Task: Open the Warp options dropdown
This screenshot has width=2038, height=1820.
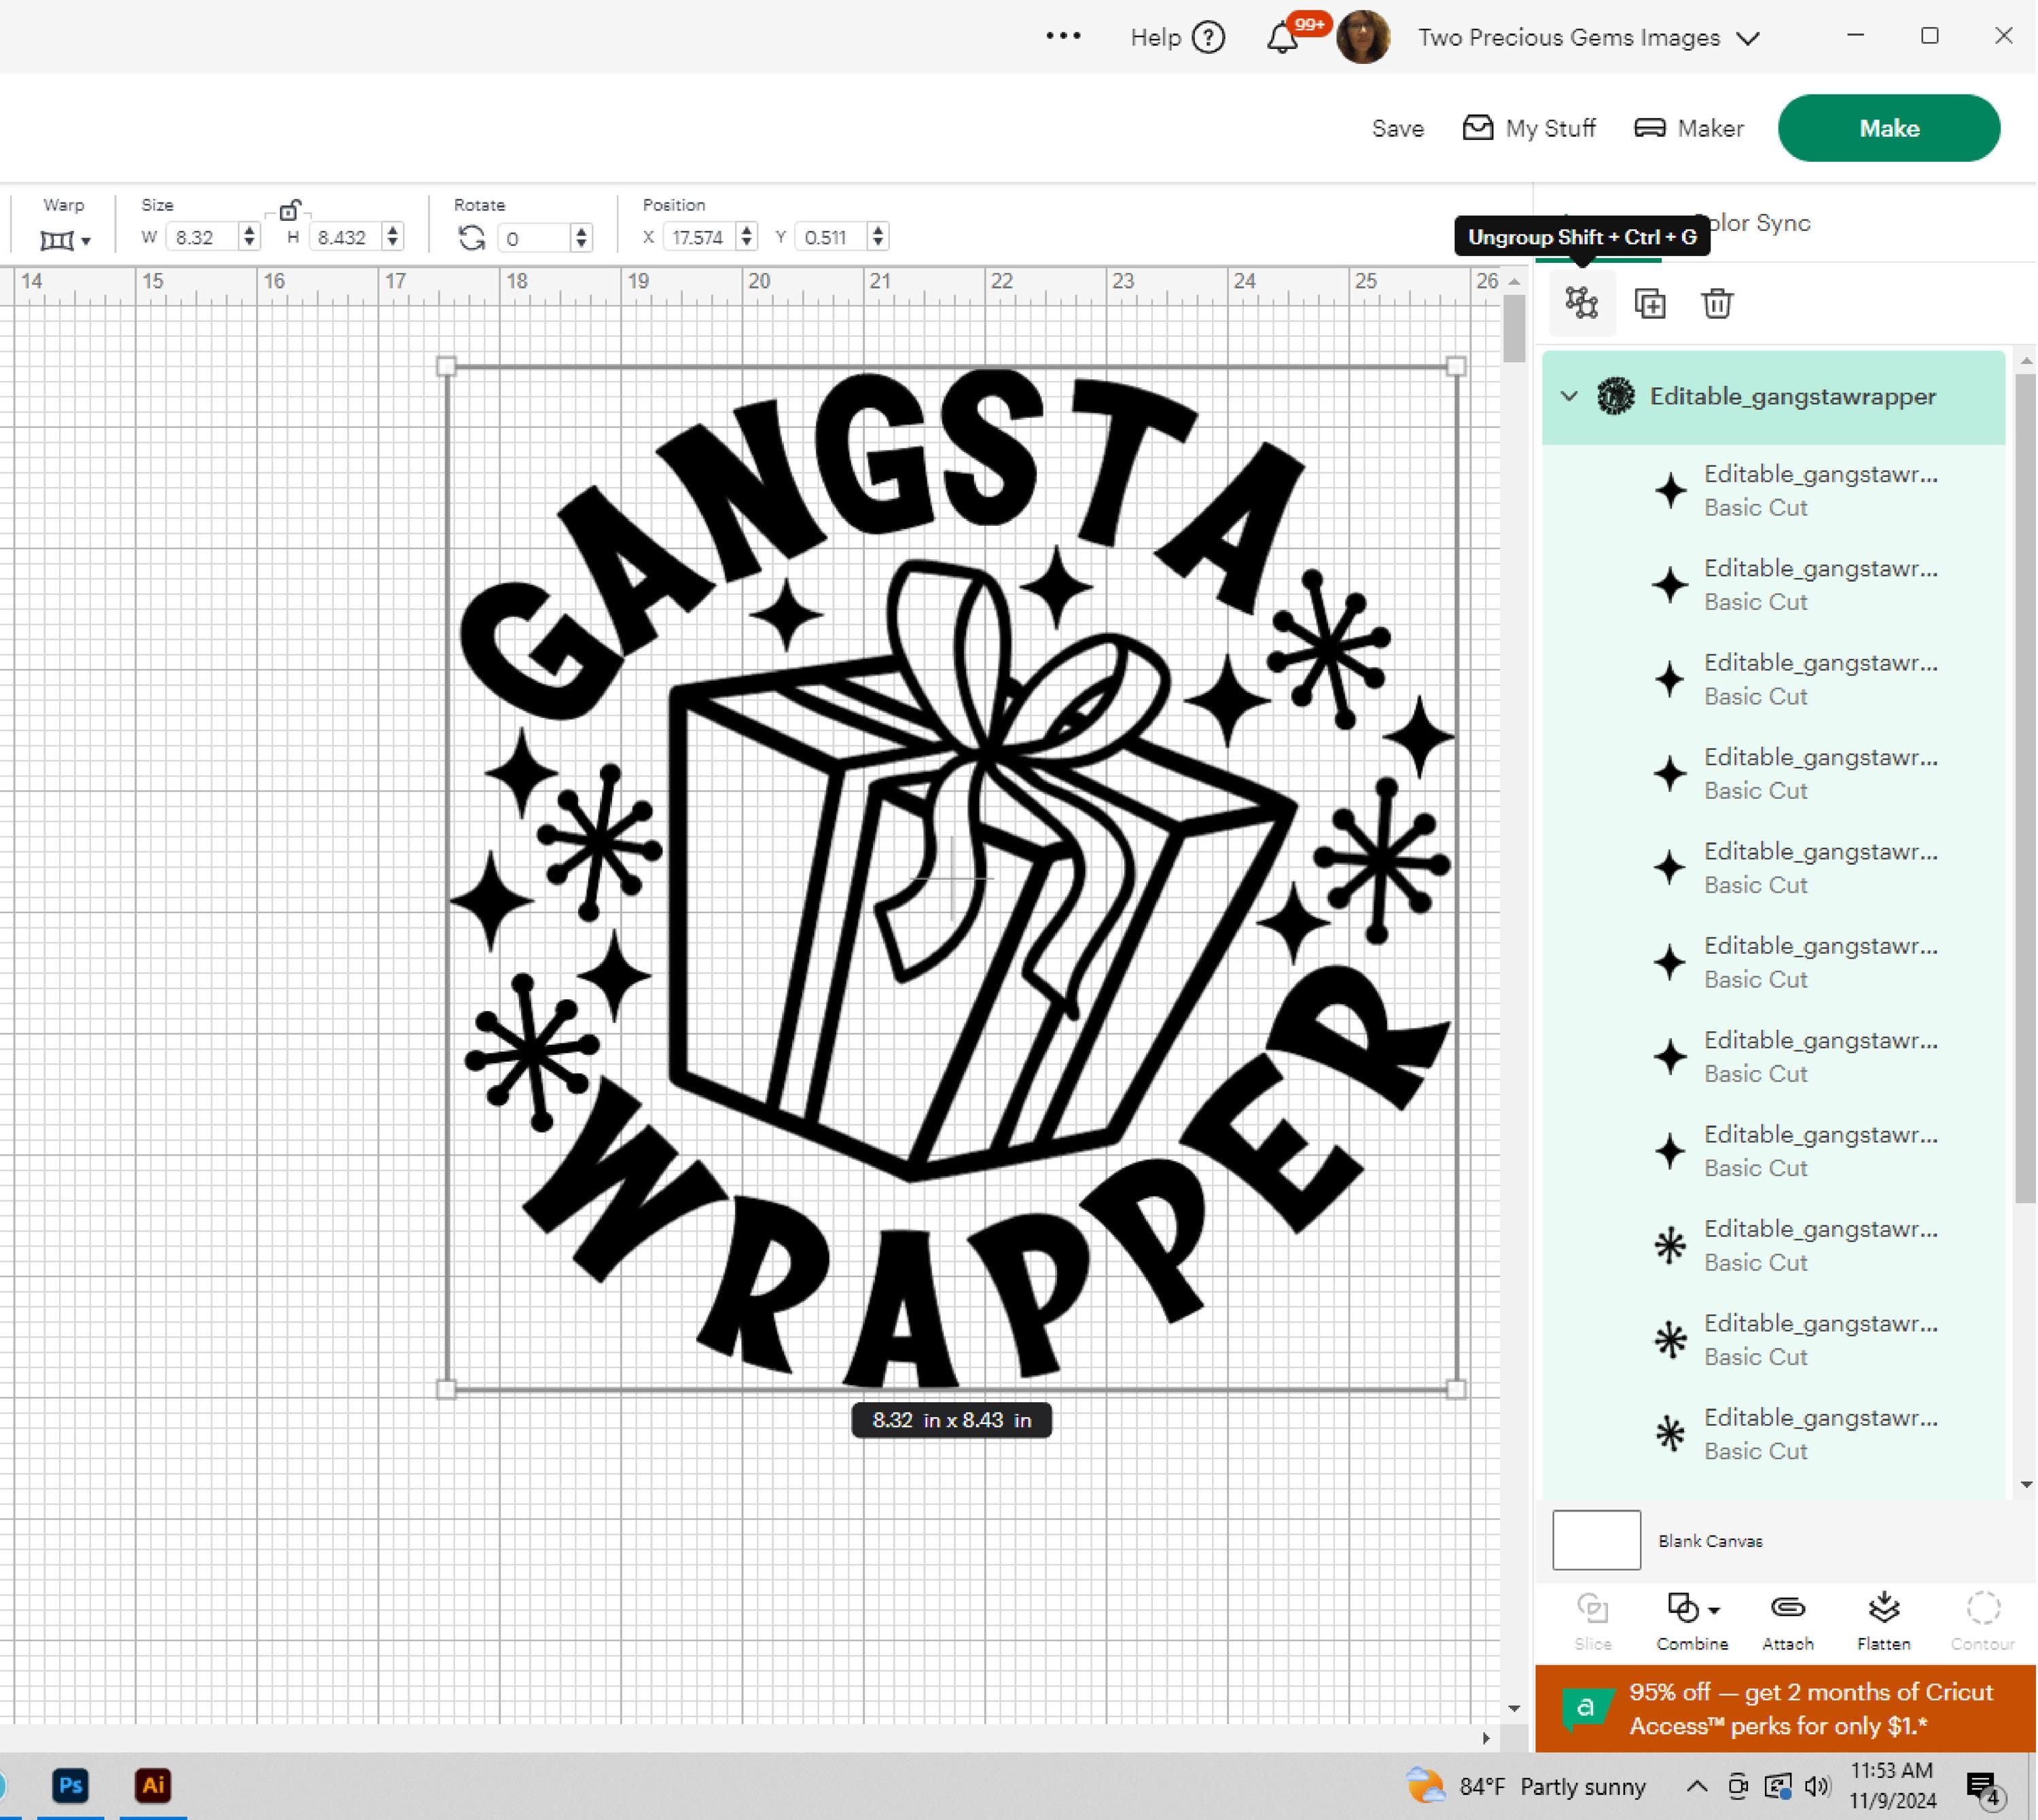Action: click(65, 240)
